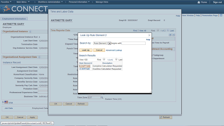This screenshot has height=126, width=224.
Task: Show previous search results arrow
Action: tap(104, 59)
